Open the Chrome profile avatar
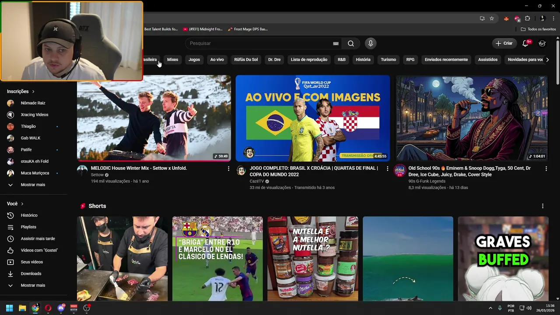This screenshot has width=560, height=315. coord(542,18)
